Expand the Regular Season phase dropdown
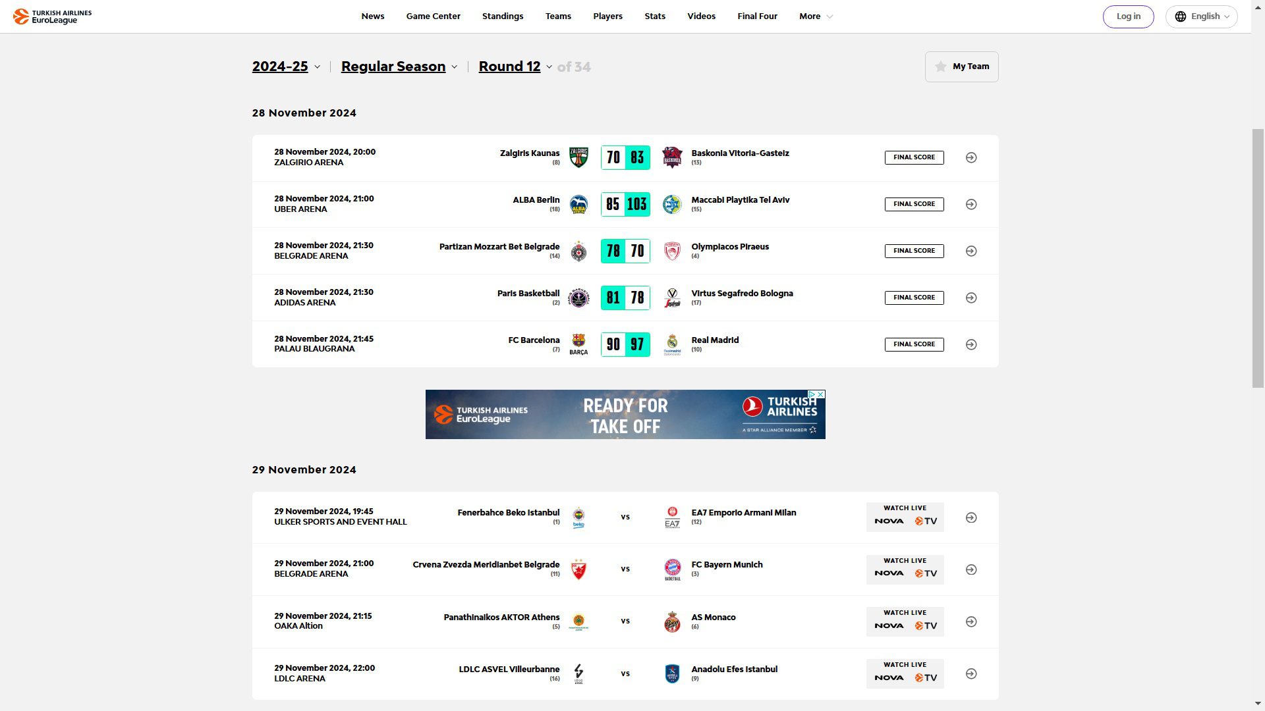The height and width of the screenshot is (711, 1265). pos(399,66)
